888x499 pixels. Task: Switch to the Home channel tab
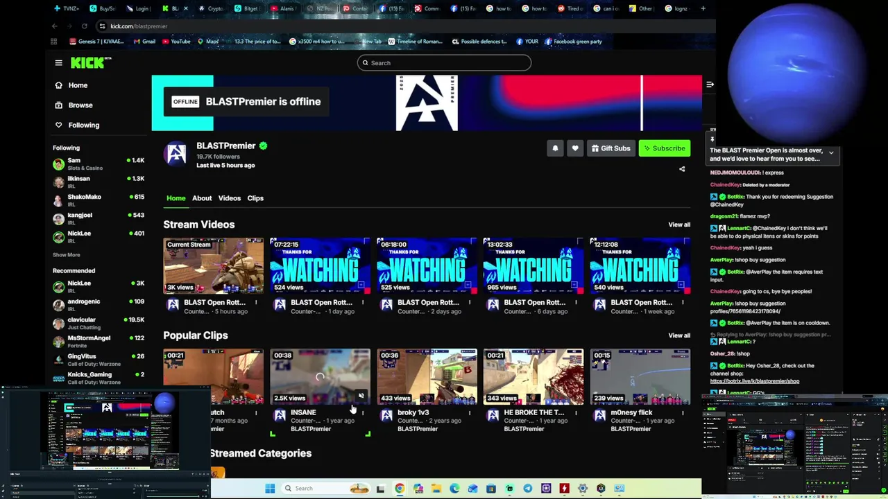pyautogui.click(x=176, y=198)
